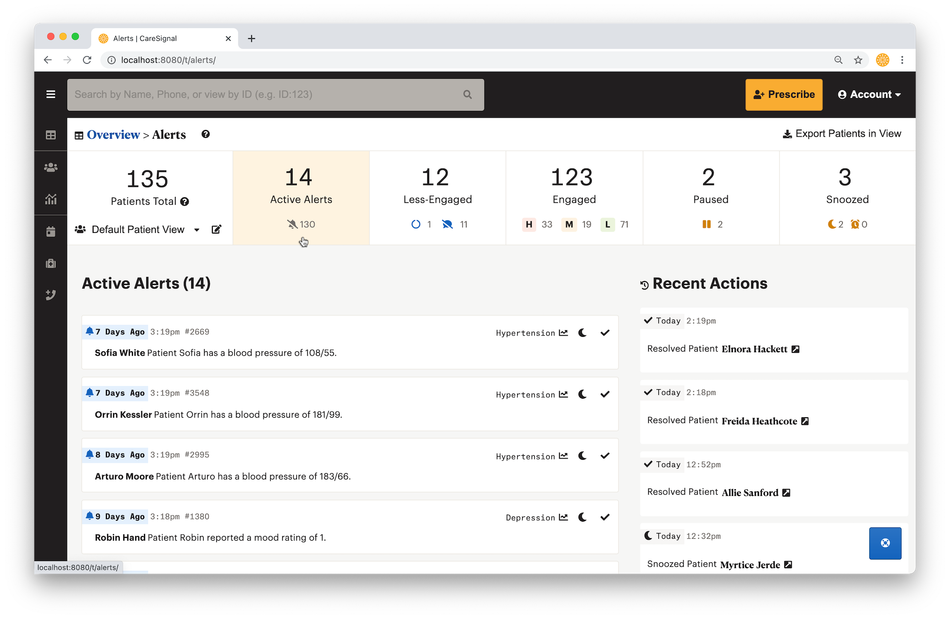Filter by Medium engagement M badge

(x=569, y=224)
